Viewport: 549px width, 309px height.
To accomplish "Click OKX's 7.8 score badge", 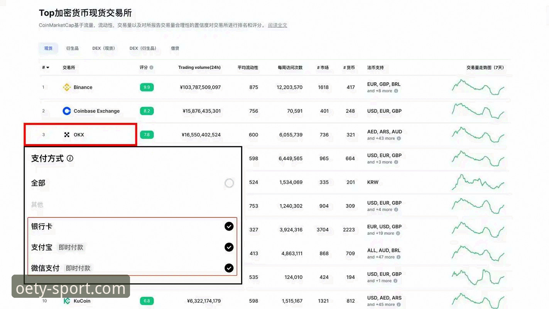I will [147, 135].
